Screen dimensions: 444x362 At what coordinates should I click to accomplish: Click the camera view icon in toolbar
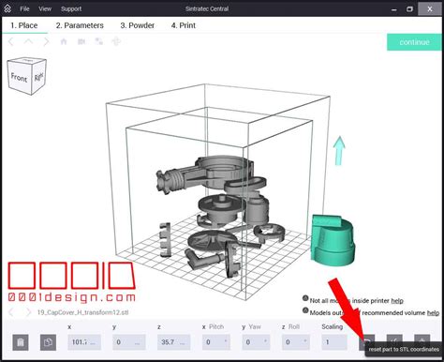[81, 41]
